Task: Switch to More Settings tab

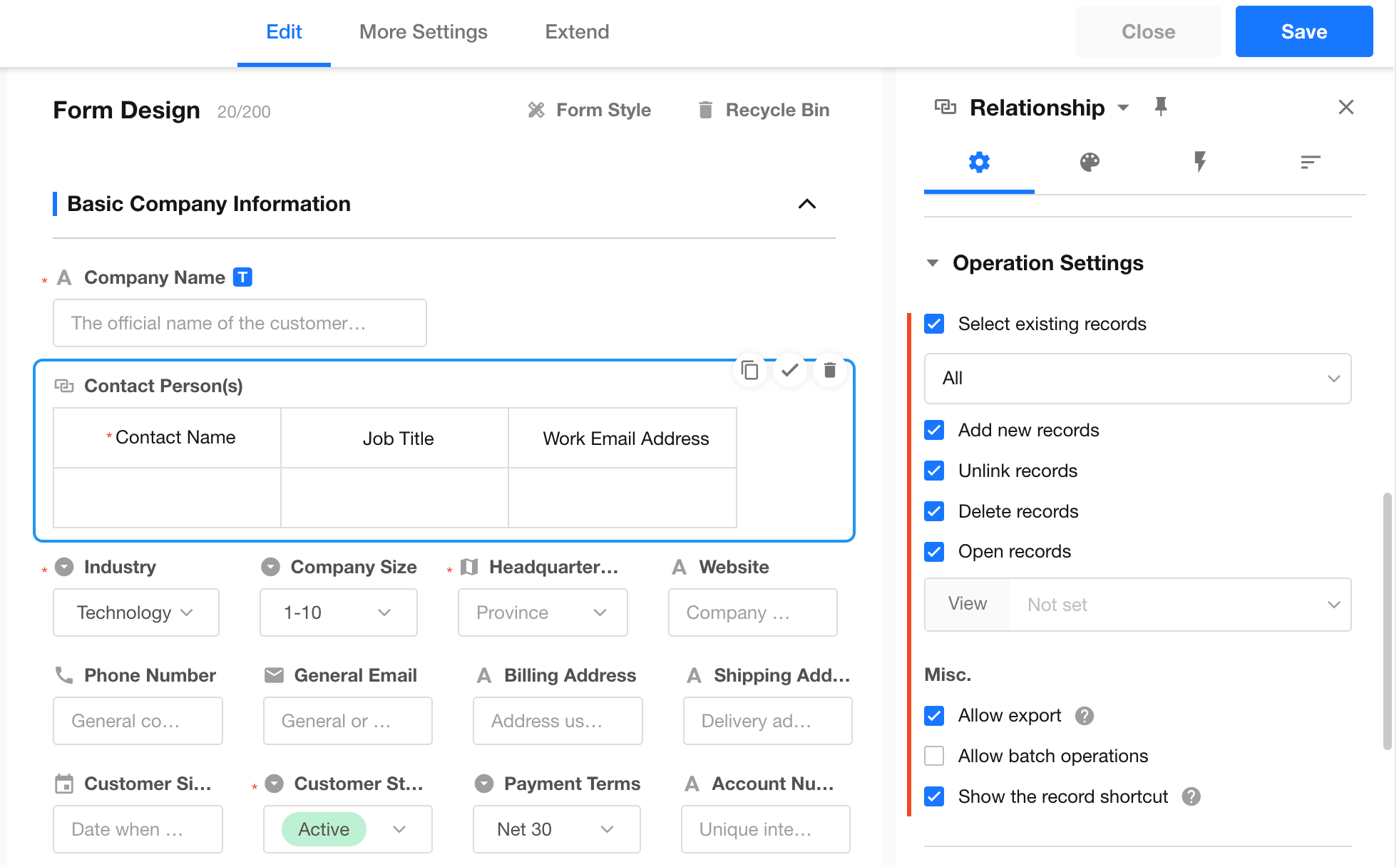Action: [423, 32]
